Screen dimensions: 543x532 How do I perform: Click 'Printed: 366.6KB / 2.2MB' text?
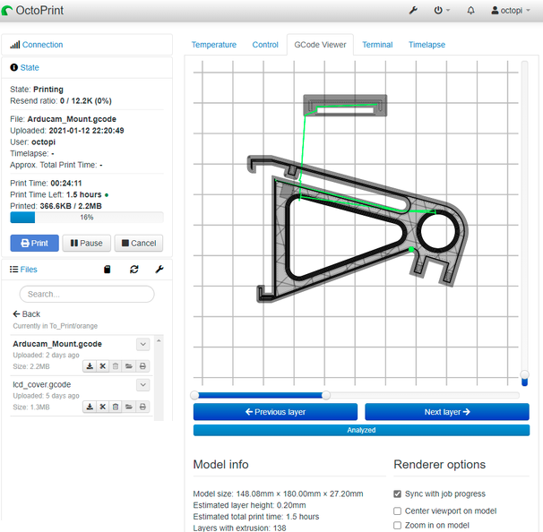click(x=56, y=206)
